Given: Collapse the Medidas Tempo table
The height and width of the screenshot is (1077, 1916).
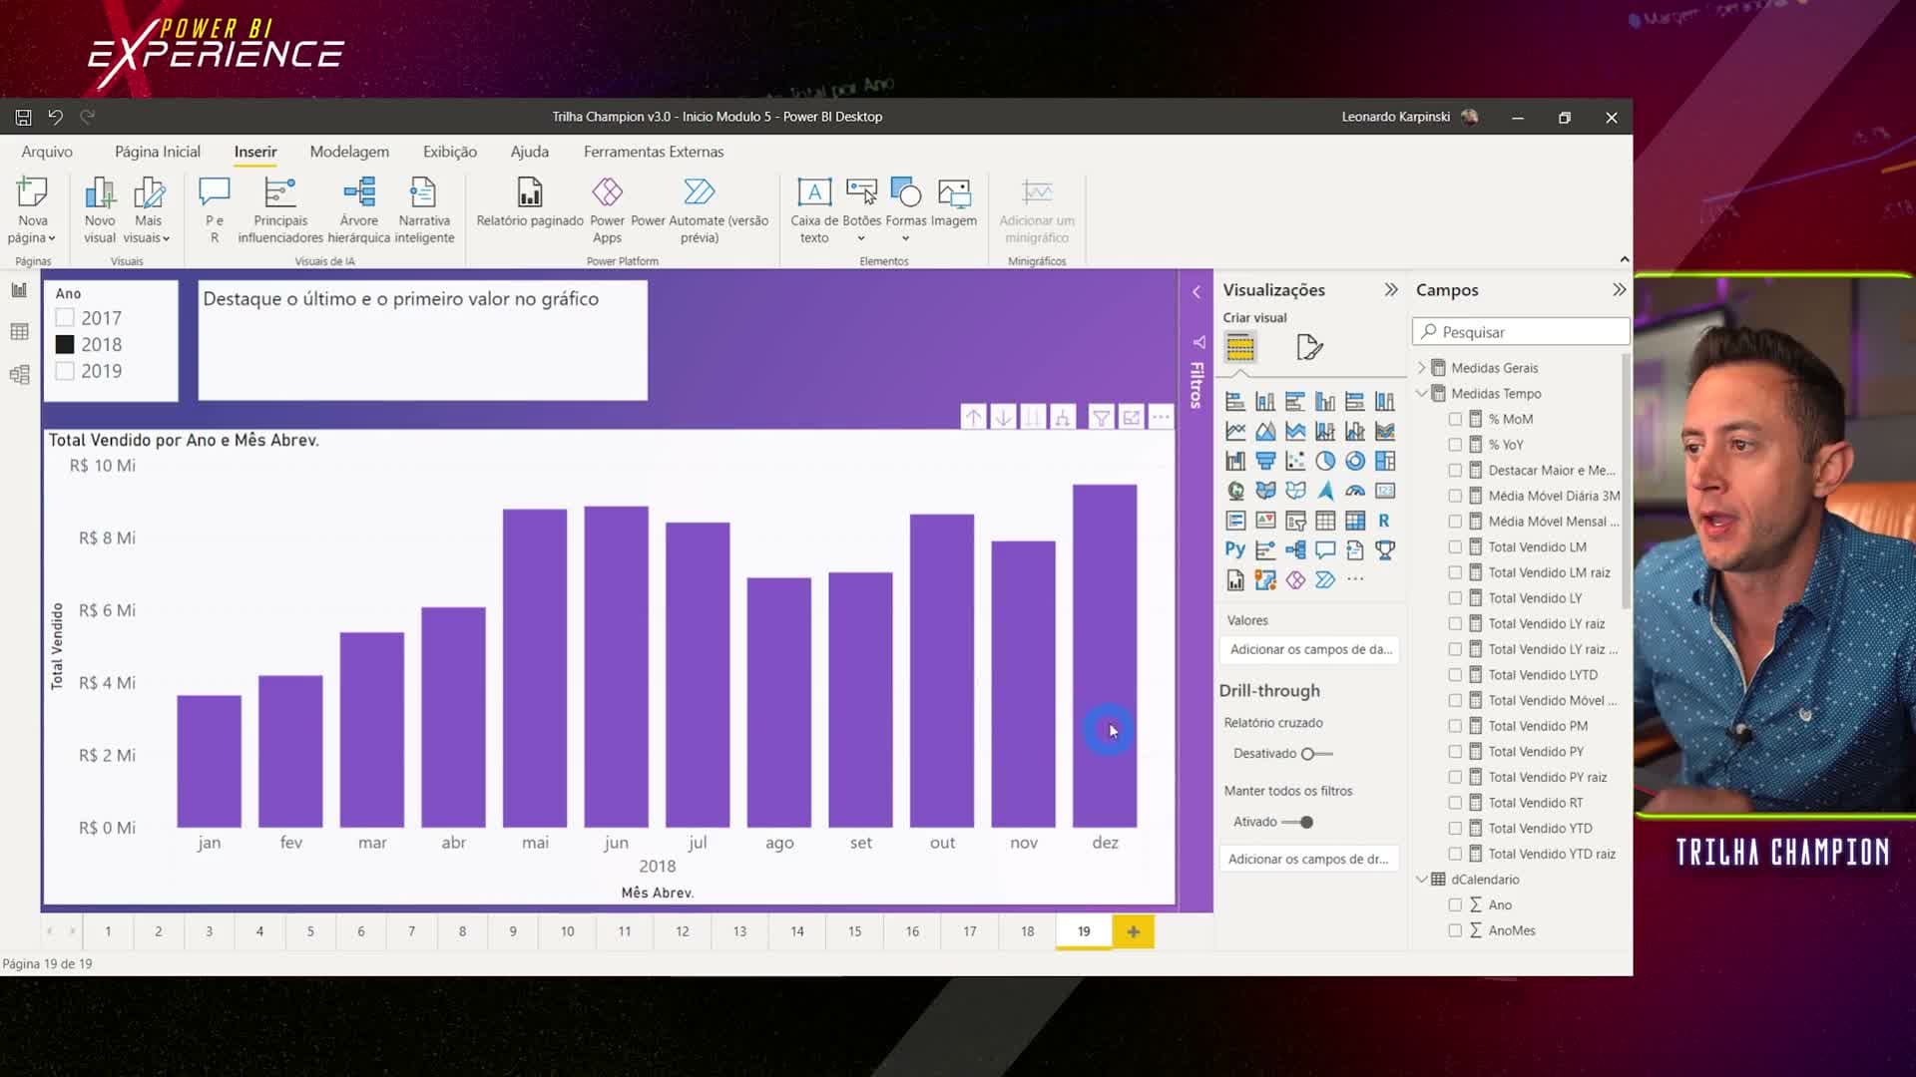Looking at the screenshot, I should [1422, 394].
